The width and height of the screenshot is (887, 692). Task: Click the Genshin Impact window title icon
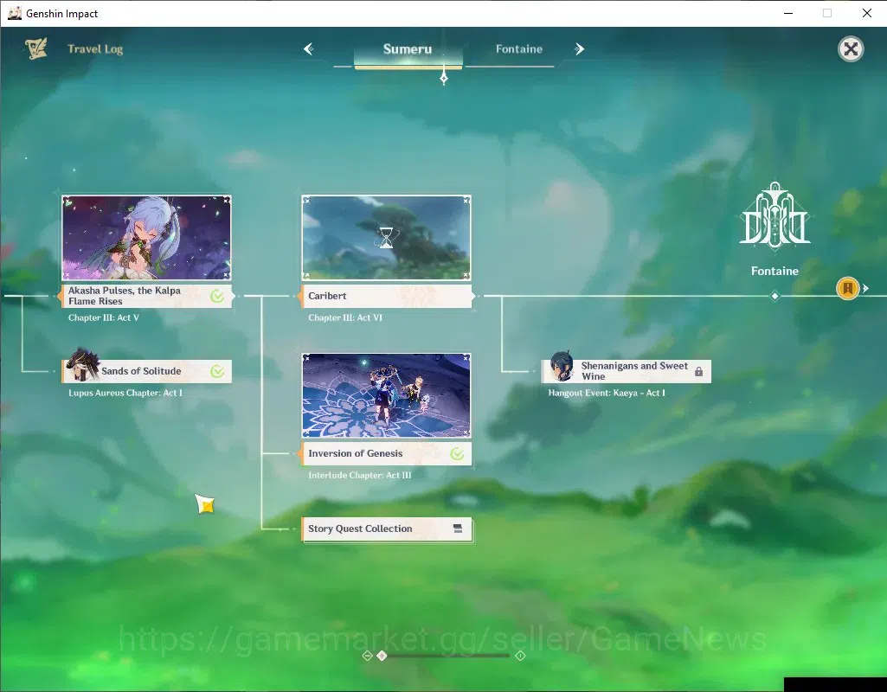click(15, 13)
